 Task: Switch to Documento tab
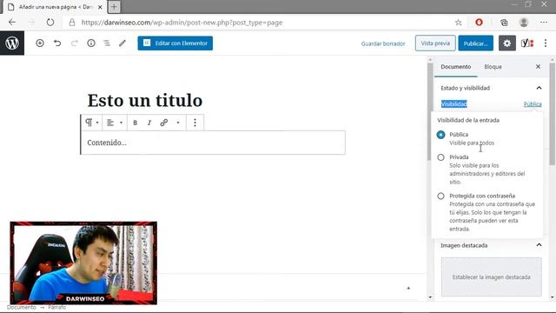coord(455,67)
